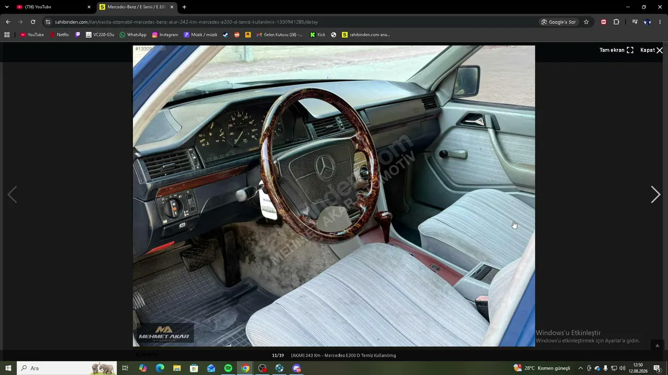
Task: Open the tab search dropdown
Action: (7, 7)
